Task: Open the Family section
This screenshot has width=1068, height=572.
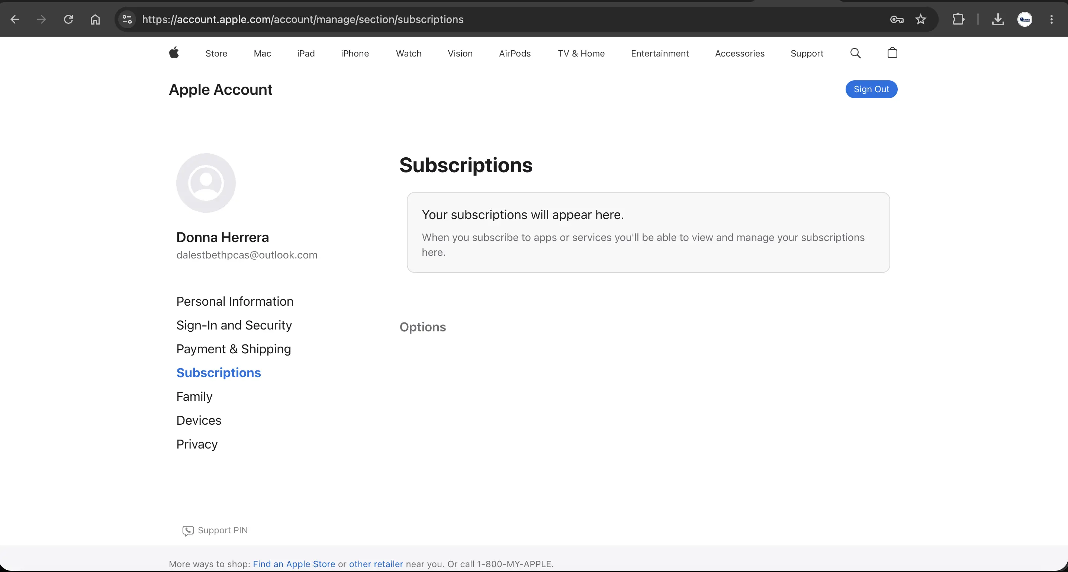Action: point(194,396)
